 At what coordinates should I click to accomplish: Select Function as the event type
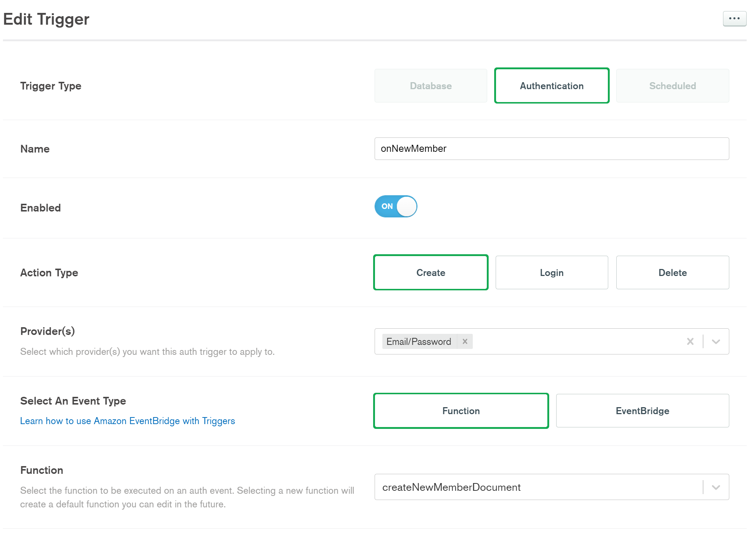click(461, 411)
